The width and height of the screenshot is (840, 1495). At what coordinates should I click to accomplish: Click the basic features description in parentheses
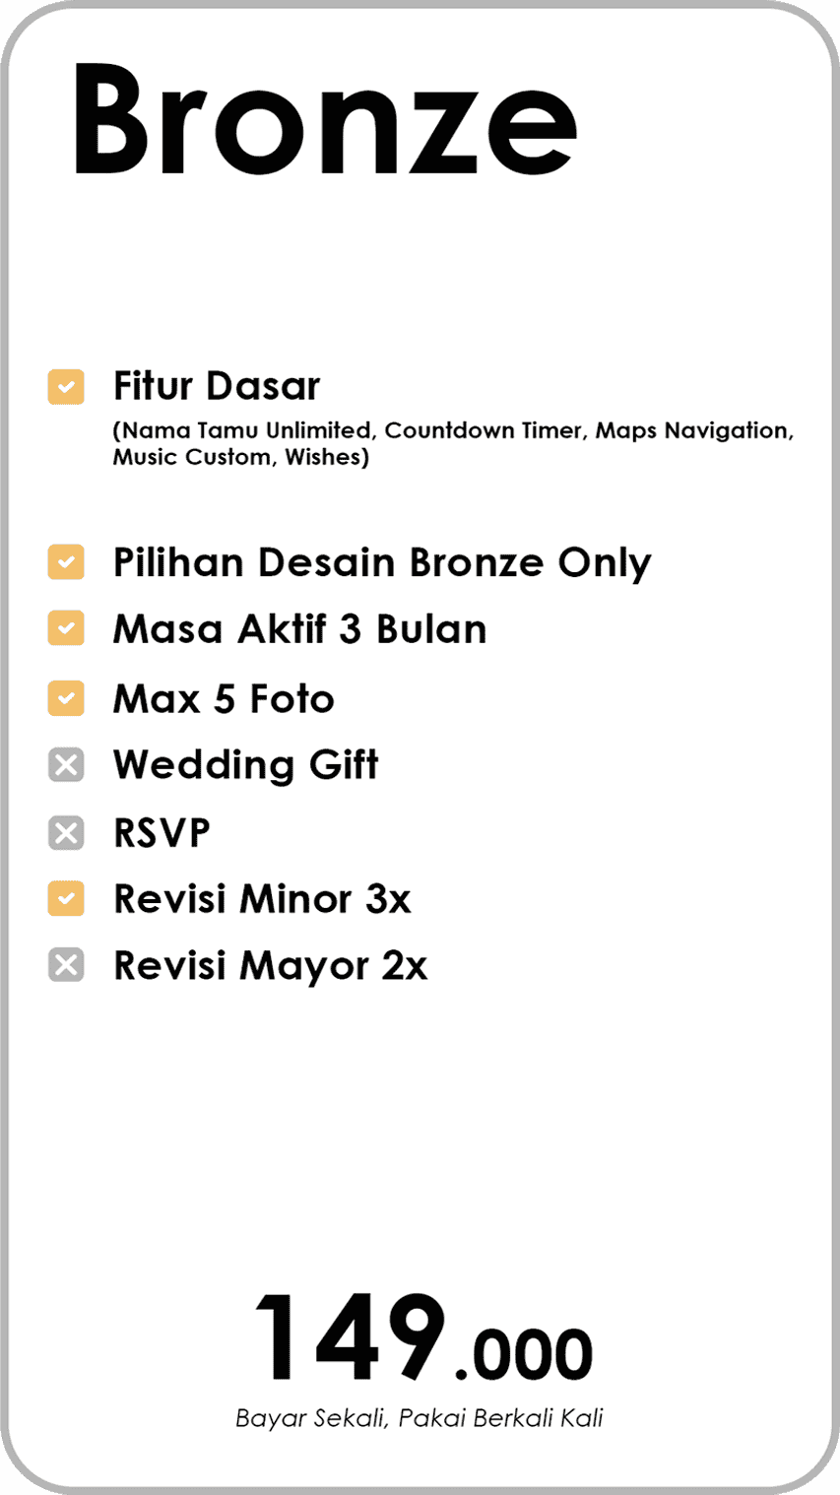(x=453, y=444)
